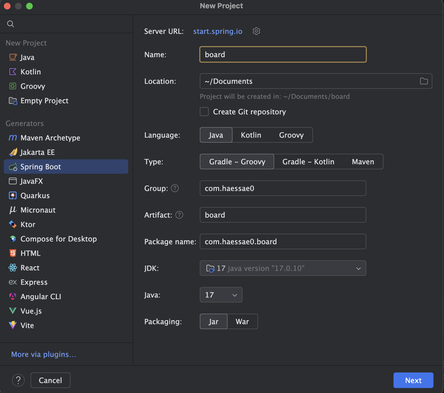
Task: Open the Java version 17 dropdown
Action: 221,295
